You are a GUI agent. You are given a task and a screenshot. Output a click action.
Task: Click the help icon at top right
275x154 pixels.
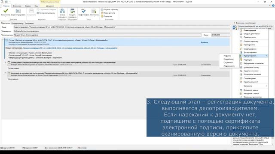click(273, 6)
